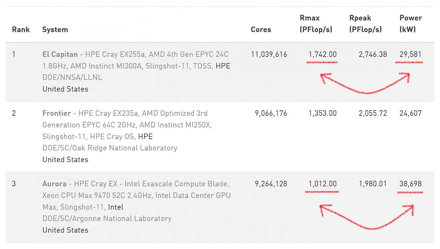Click the text HPE Cray EX255a
Screen dimensions: 440x249
coord(115,54)
